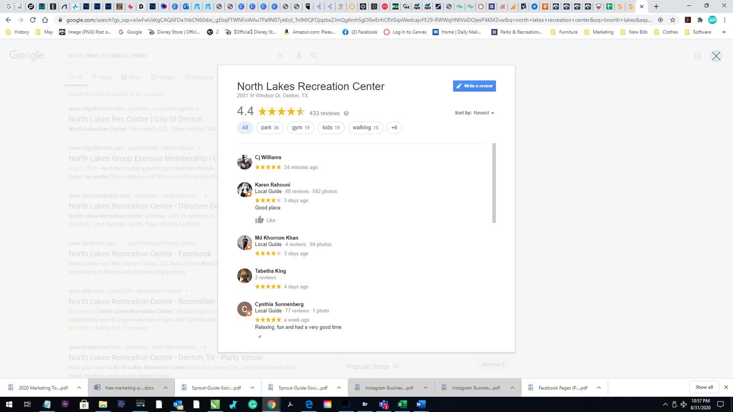This screenshot has height=412, width=733.
Task: Open Adobe Bridge from taskbar
Action: (x=365, y=404)
